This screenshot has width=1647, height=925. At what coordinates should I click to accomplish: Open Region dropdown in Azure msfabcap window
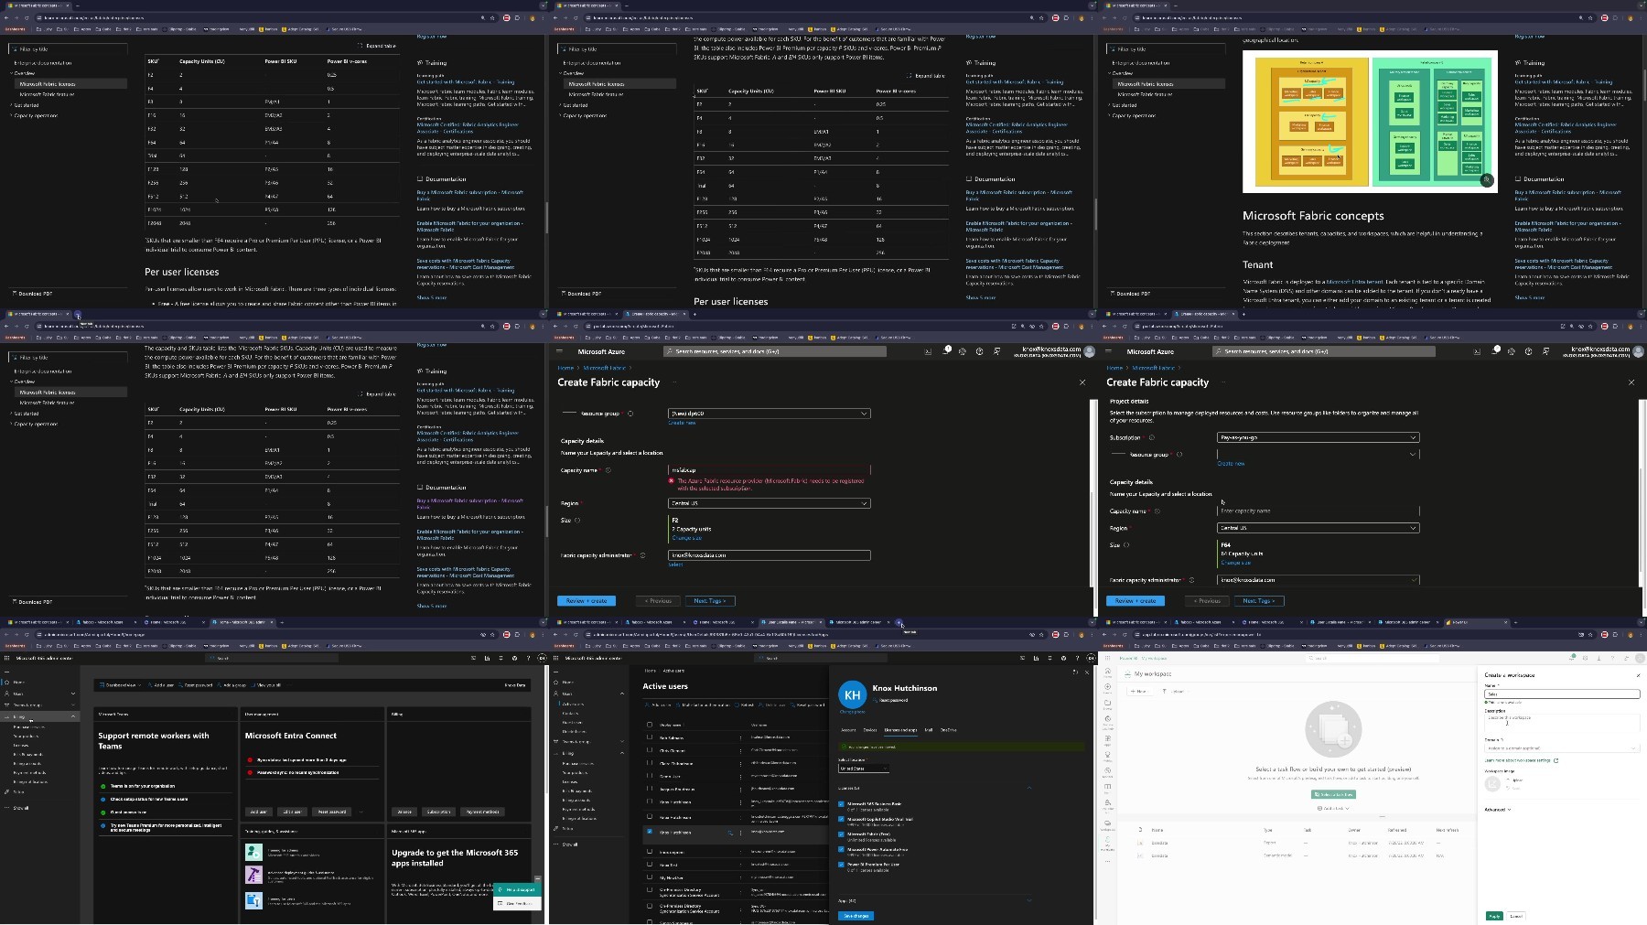point(769,503)
